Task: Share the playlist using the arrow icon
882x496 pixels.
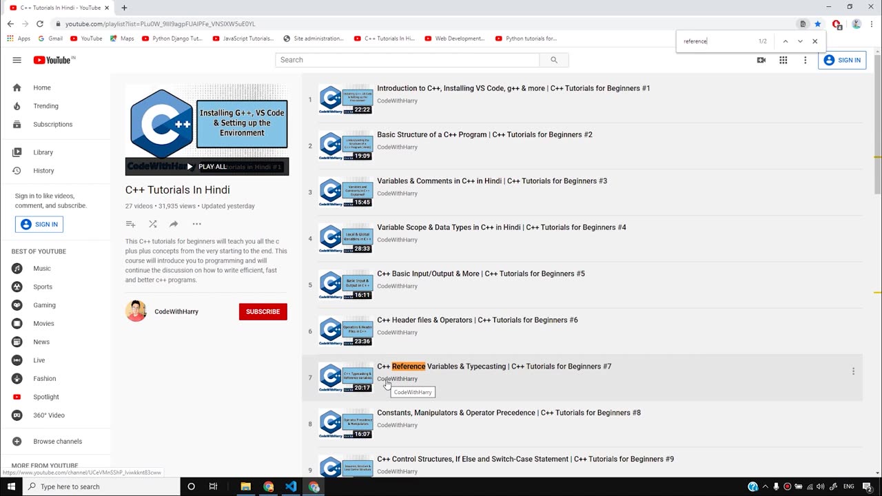Action: (174, 224)
